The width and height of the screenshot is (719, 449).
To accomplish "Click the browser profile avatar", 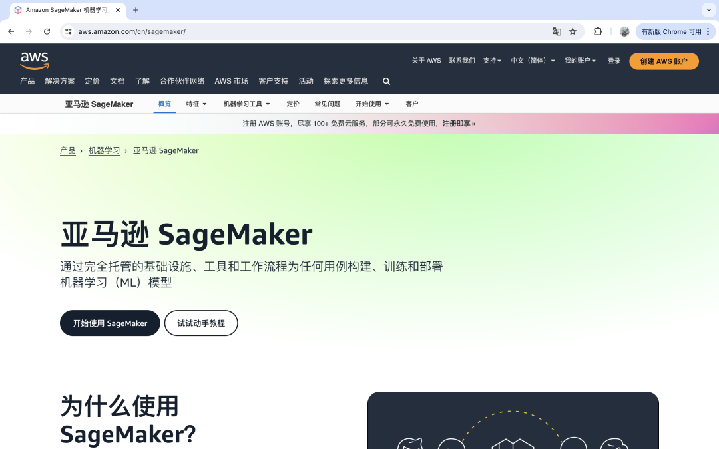I will pyautogui.click(x=624, y=31).
